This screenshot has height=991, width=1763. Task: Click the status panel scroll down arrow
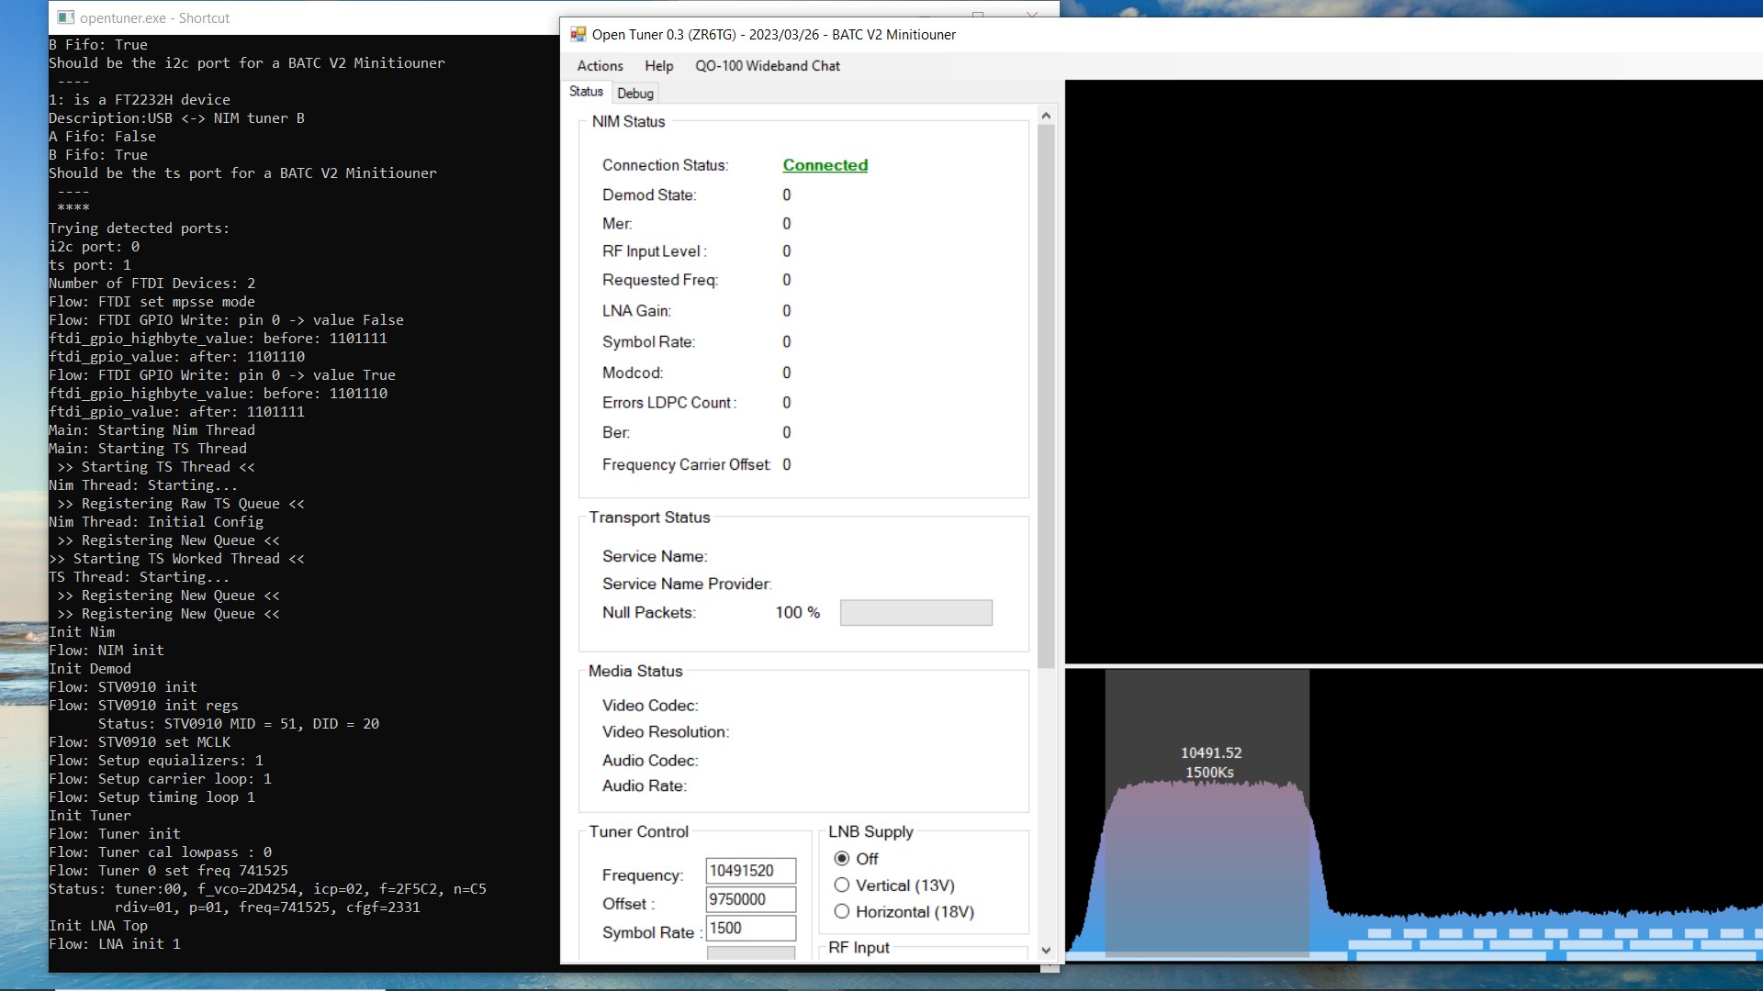[1046, 951]
